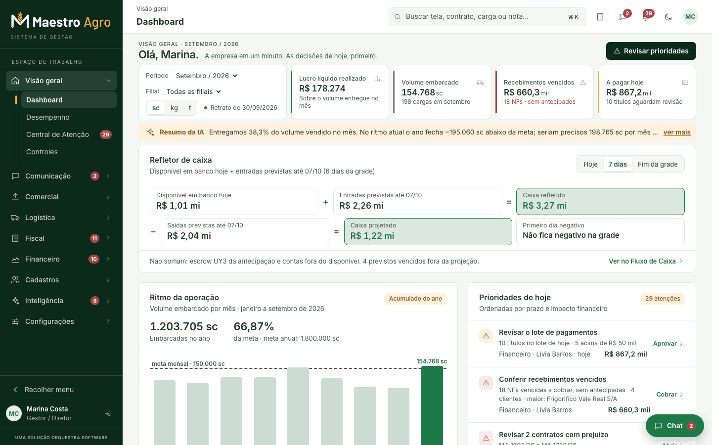This screenshot has height=445, width=712.
Task: Select the sc unit toggle
Action: click(x=156, y=108)
